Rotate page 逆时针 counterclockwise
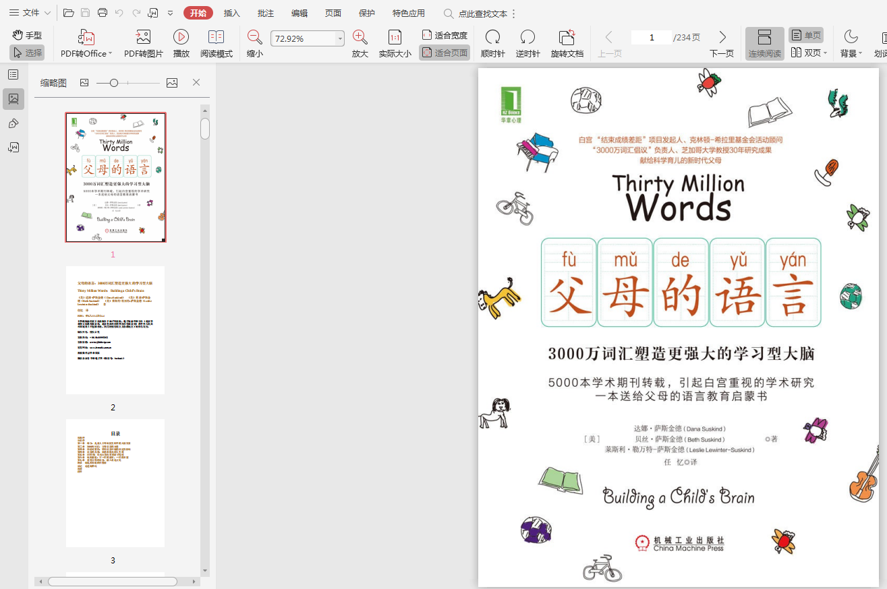Screen dimensions: 887x589 [x=527, y=37]
